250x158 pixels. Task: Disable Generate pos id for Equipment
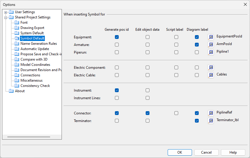tap(117, 37)
